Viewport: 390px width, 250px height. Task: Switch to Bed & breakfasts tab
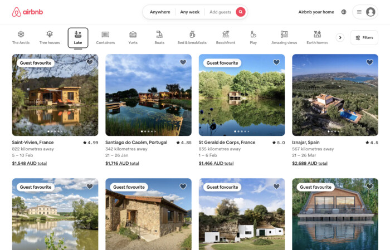click(192, 37)
